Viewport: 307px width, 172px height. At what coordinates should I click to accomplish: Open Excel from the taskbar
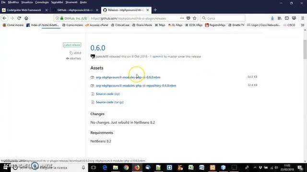pyautogui.click(x=191, y=168)
